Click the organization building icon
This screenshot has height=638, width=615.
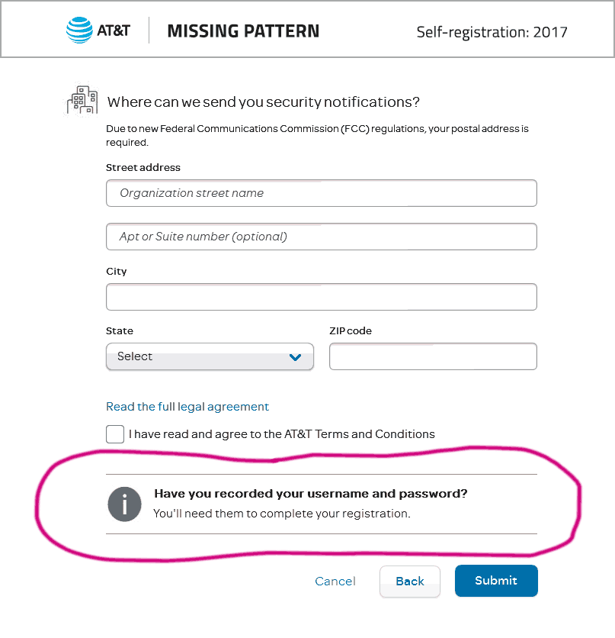pyautogui.click(x=82, y=99)
